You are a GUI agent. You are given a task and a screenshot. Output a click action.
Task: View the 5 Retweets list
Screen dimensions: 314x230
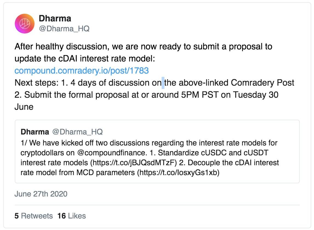click(x=34, y=216)
